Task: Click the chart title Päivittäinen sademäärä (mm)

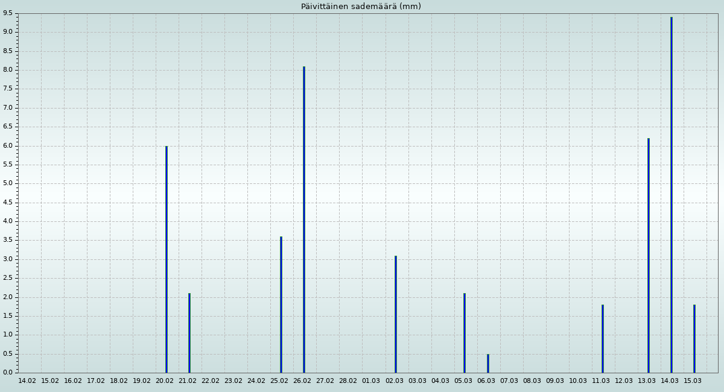Action: (361, 7)
